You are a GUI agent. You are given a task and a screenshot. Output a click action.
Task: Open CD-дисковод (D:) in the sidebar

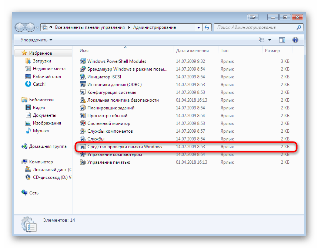52,177
